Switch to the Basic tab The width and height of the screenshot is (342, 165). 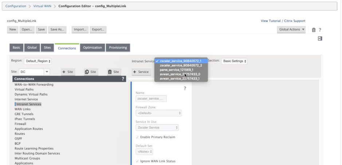click(16, 48)
